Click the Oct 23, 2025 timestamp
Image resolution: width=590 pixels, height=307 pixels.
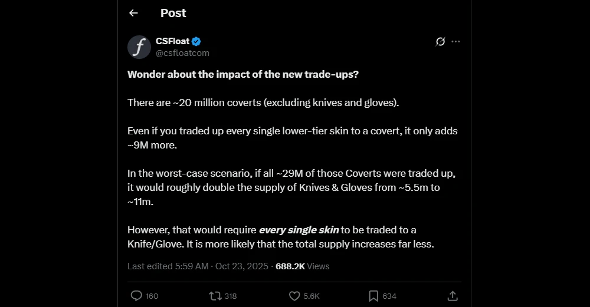[x=241, y=266]
